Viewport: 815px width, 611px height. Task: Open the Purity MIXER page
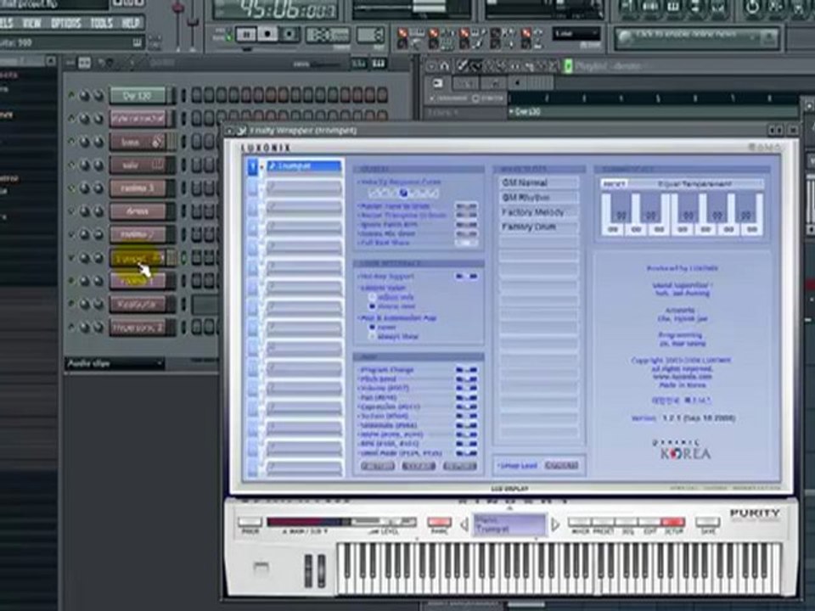click(x=580, y=522)
